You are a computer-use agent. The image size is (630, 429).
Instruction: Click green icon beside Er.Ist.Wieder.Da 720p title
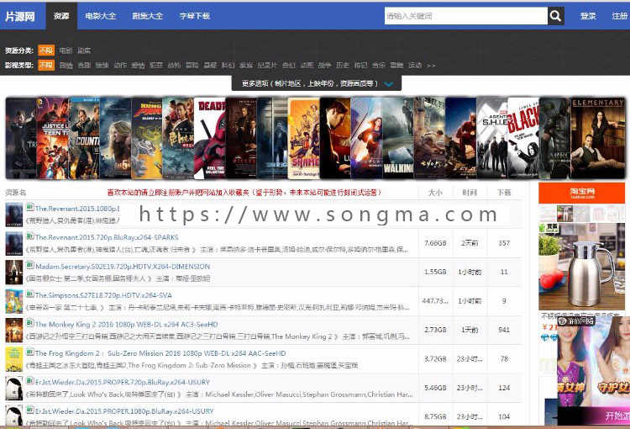click(30, 381)
